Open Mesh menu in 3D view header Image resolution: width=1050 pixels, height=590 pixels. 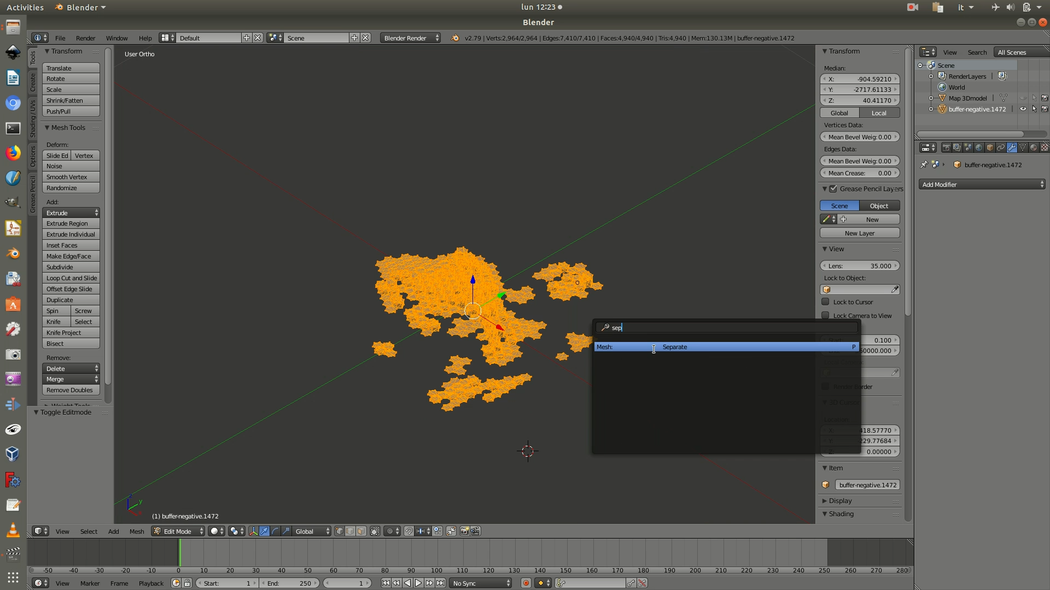tap(137, 531)
